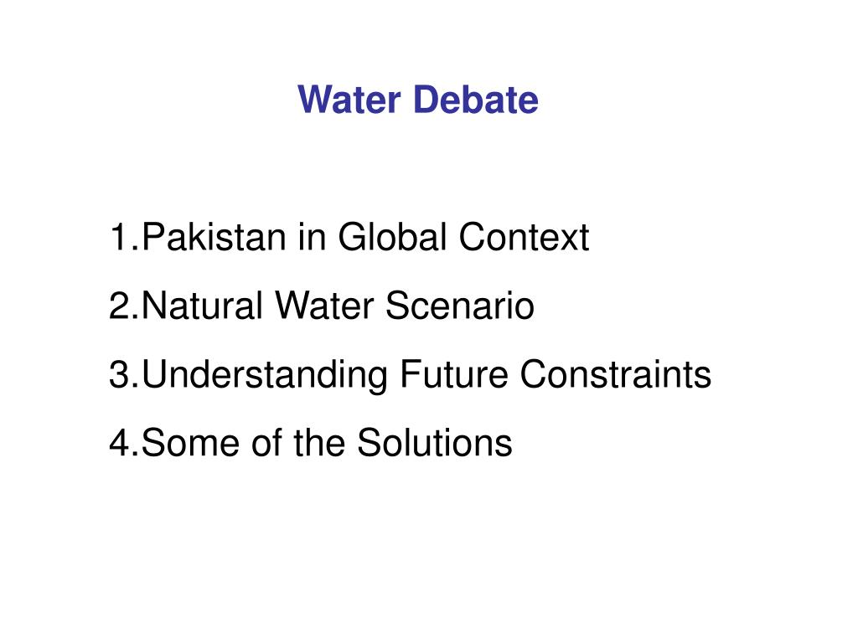Select the word "Scenario"
Viewport: 858px width, 643px height.
(x=460, y=305)
